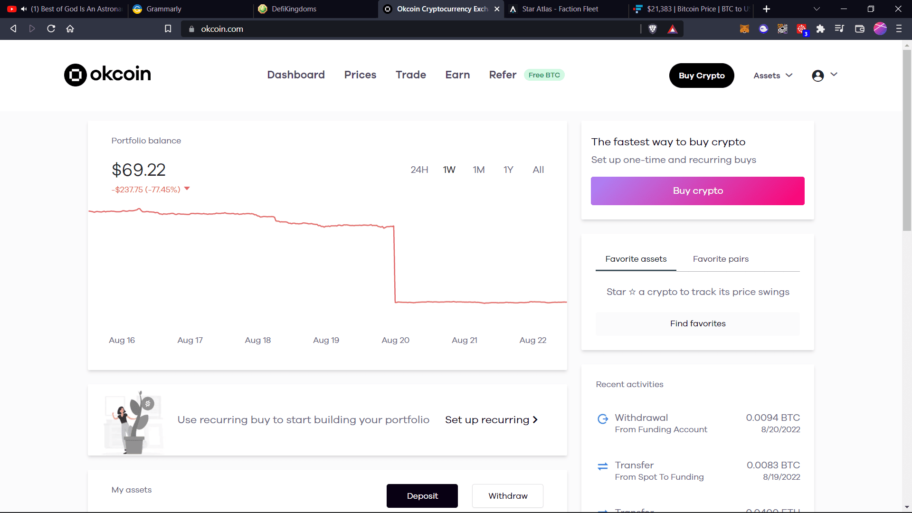Select the 24H chart range
912x513 pixels.
click(x=419, y=170)
